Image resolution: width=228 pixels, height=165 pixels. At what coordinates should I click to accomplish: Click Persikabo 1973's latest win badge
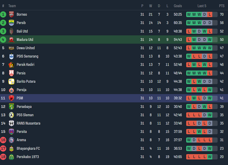(210, 157)
